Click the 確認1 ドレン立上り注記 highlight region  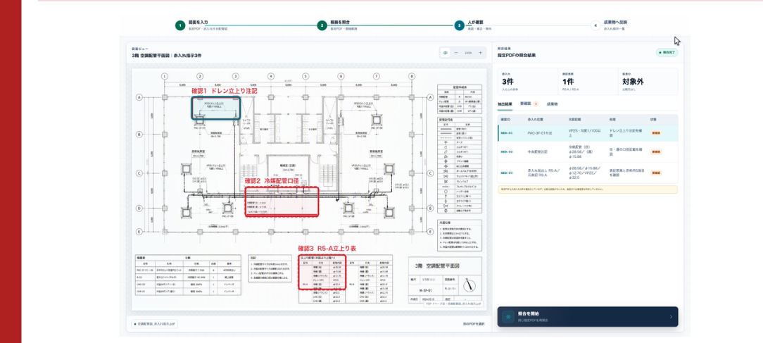(216, 108)
